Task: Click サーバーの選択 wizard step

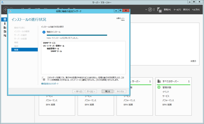Action: point(20,35)
